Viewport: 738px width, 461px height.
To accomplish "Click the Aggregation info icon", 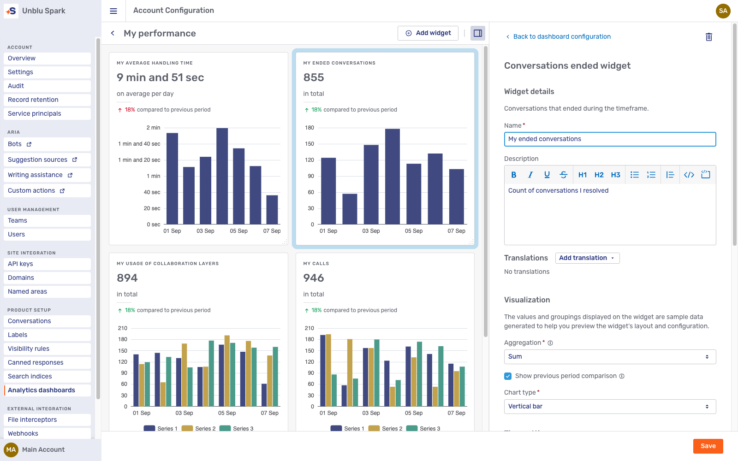I will (550, 343).
